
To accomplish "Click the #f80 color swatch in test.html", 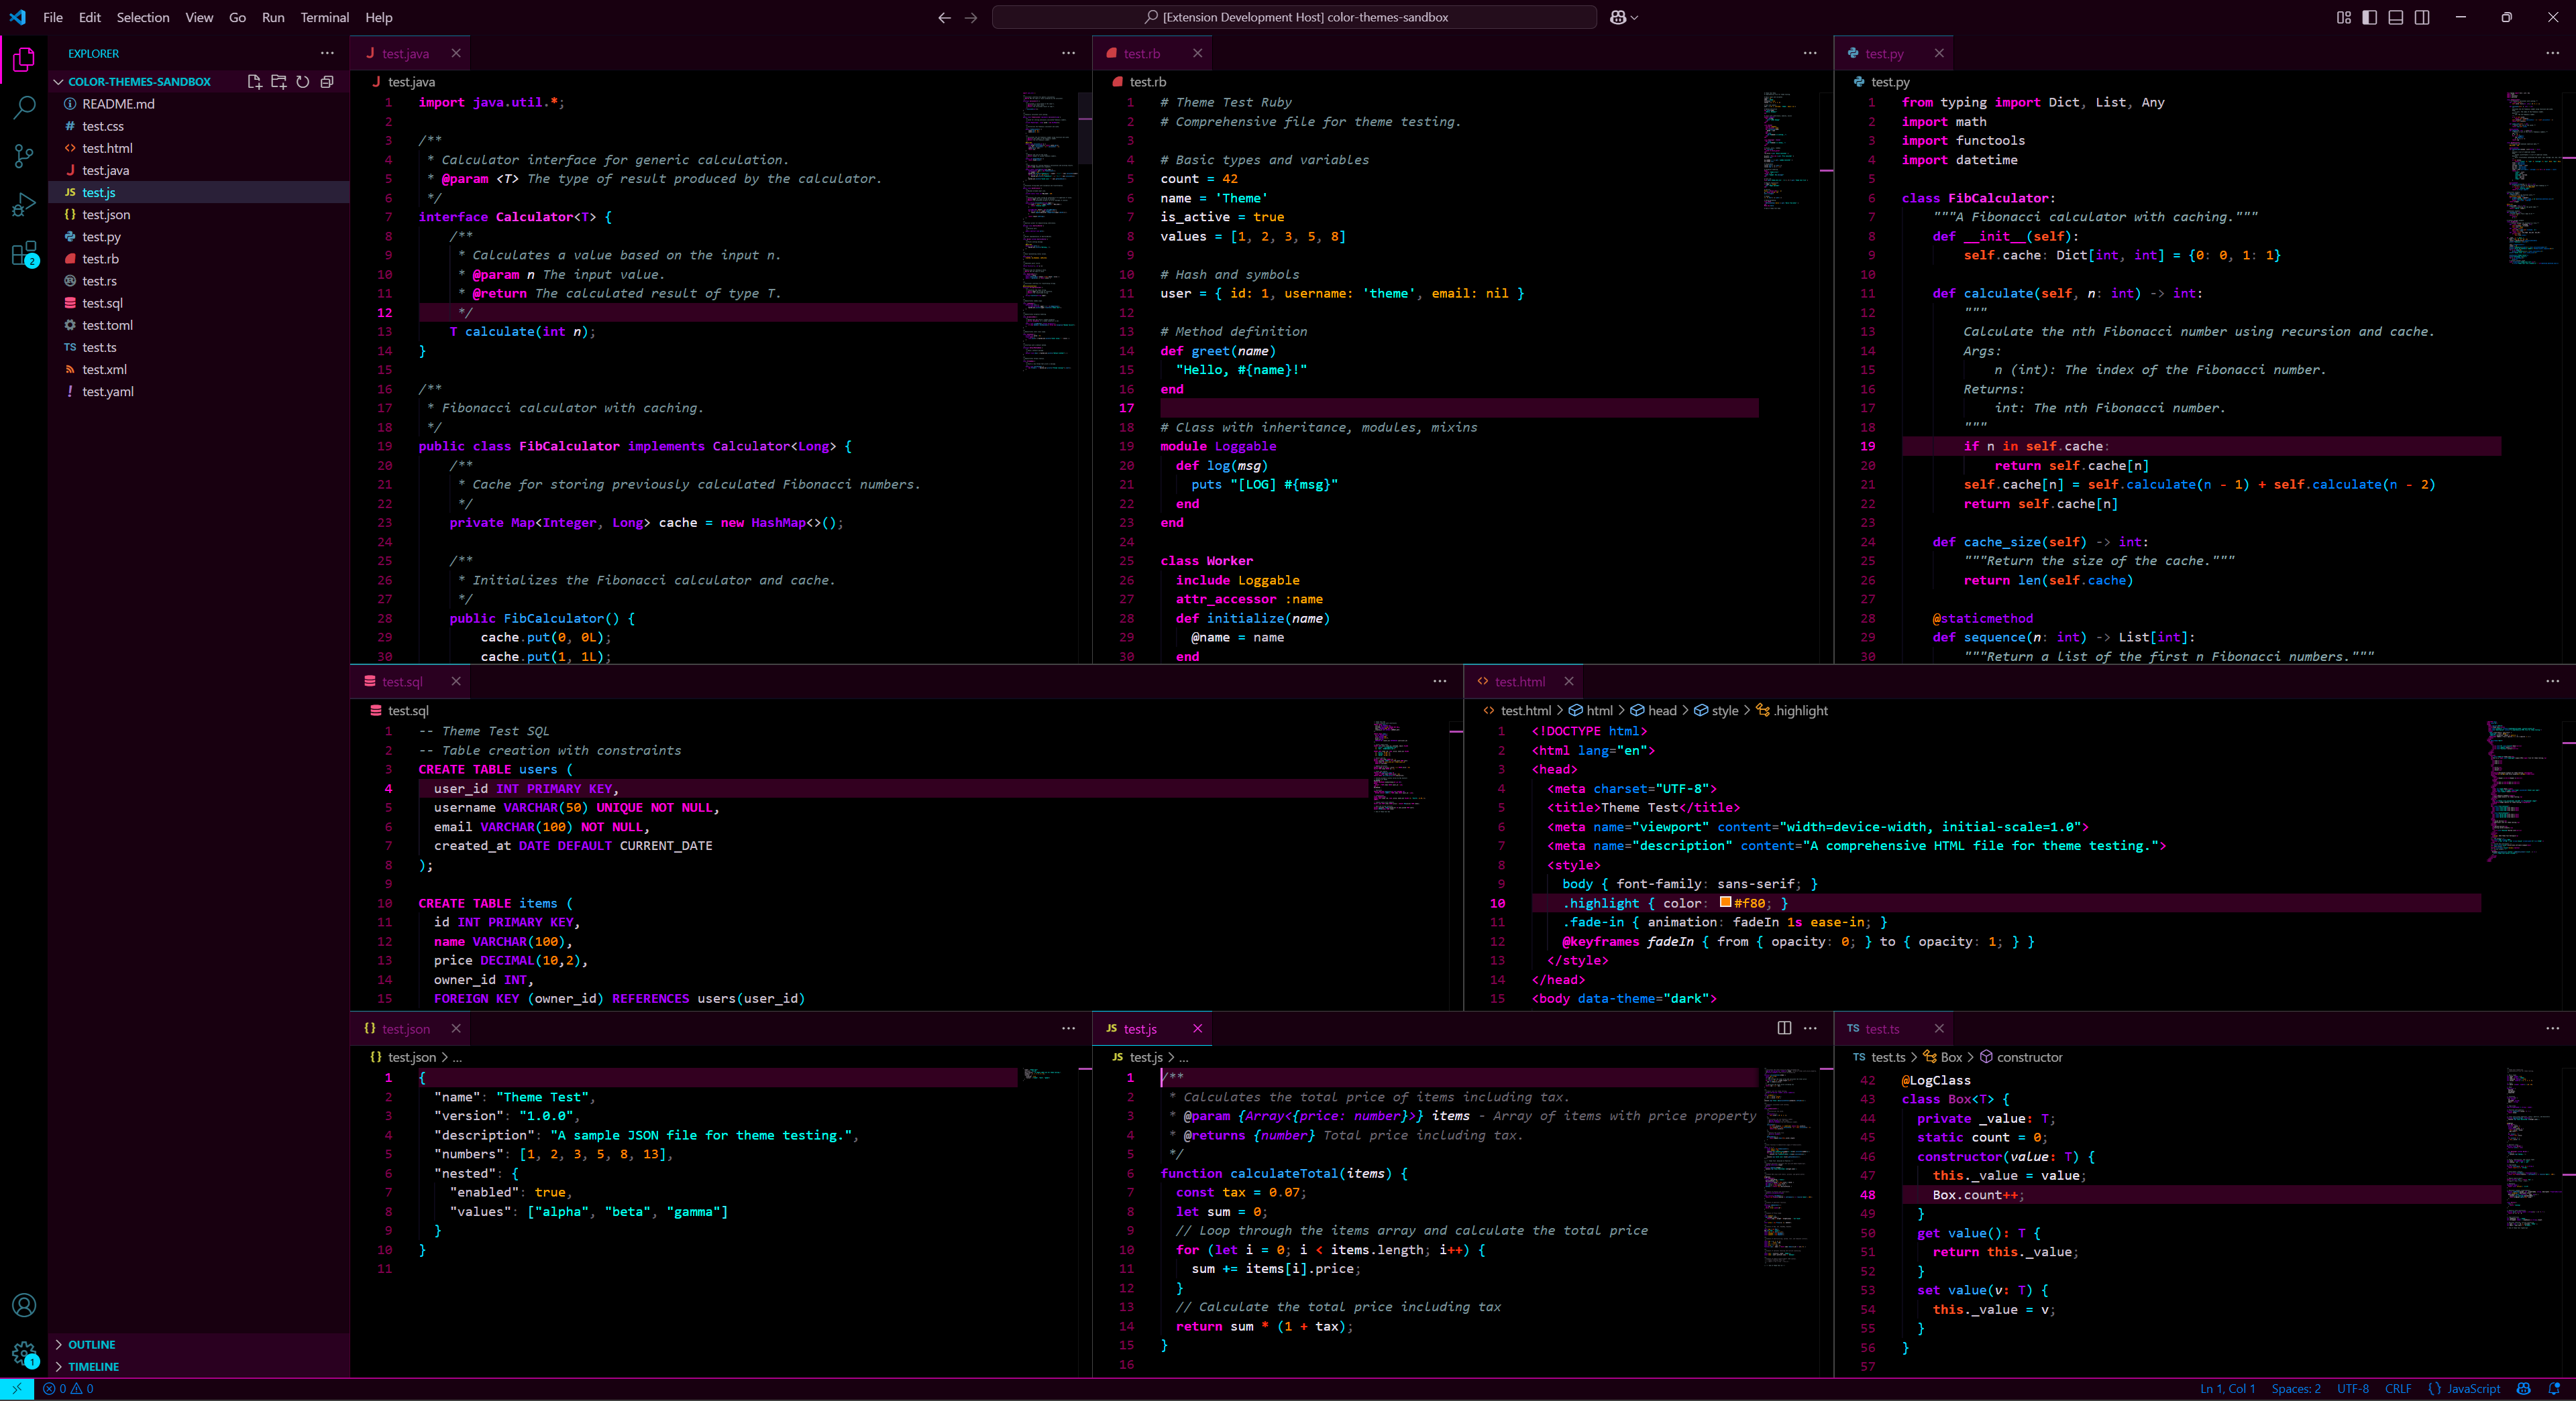I will (x=1725, y=902).
